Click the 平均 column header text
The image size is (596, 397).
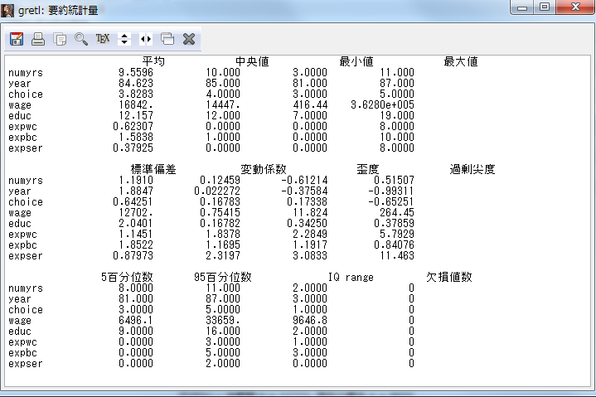click(x=153, y=61)
